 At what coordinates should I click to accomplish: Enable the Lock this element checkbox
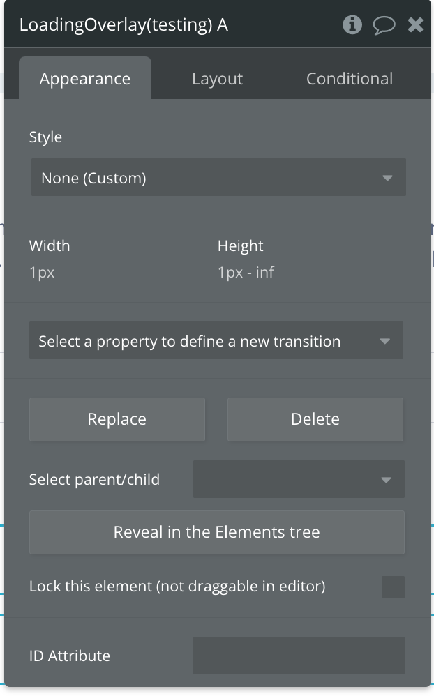click(x=393, y=587)
